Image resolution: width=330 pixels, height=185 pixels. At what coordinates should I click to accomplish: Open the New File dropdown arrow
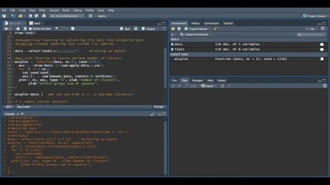pyautogui.click(x=8, y=16)
